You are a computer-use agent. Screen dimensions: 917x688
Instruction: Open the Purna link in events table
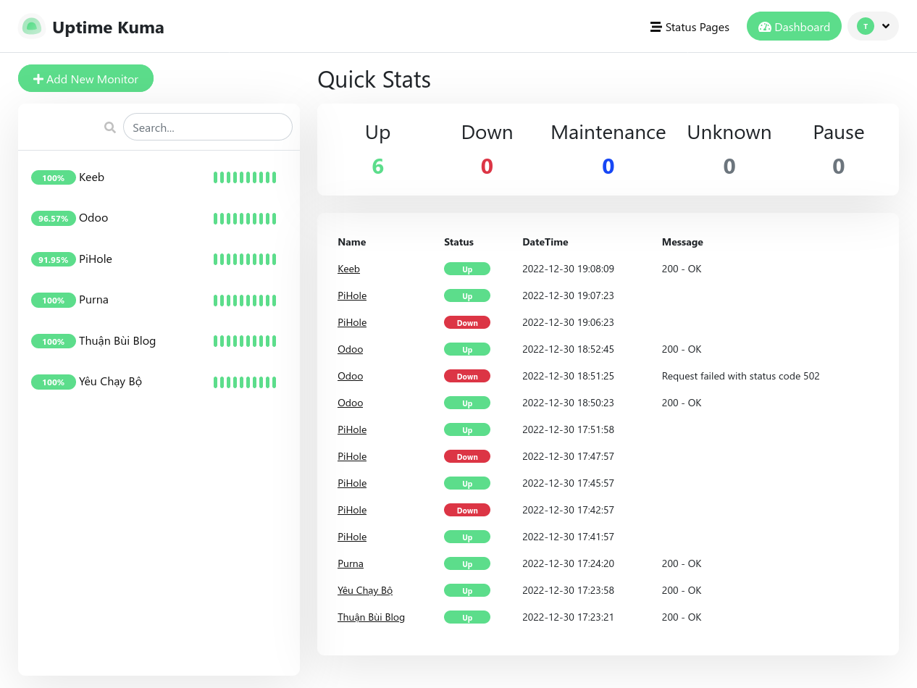(351, 563)
